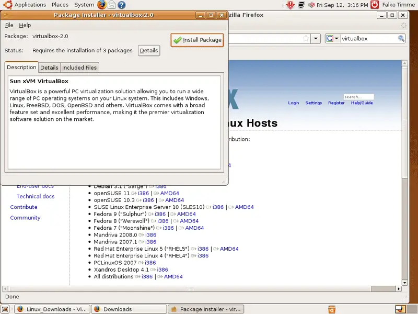Image resolution: width=418 pixels, height=314 pixels.
Task: Click the Firefox vertical scrollbar thumb
Action: coord(404,123)
